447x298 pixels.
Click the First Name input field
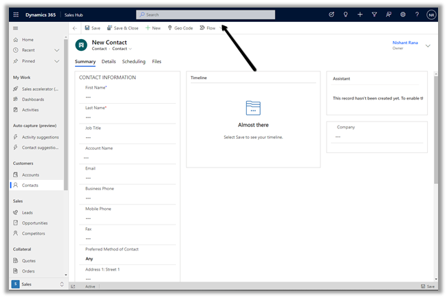(127, 97)
